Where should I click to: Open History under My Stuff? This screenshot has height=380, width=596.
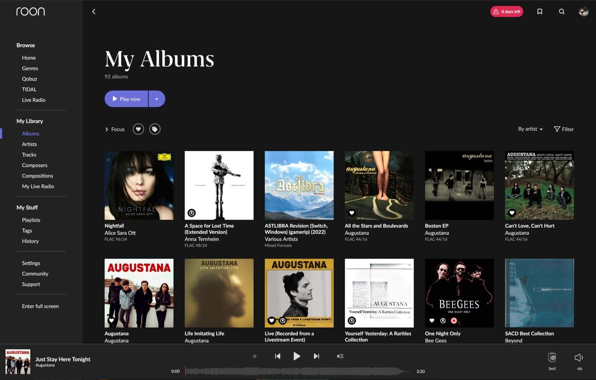(30, 241)
